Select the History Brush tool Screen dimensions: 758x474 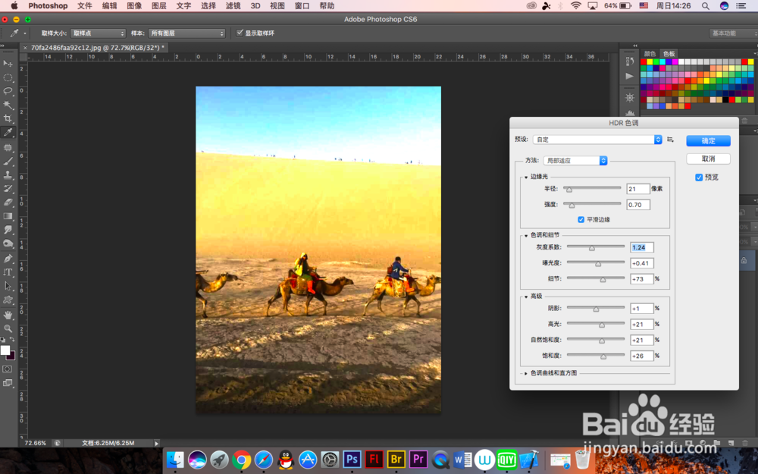click(x=8, y=189)
